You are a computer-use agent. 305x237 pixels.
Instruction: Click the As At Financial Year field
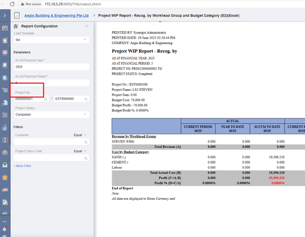point(51,67)
